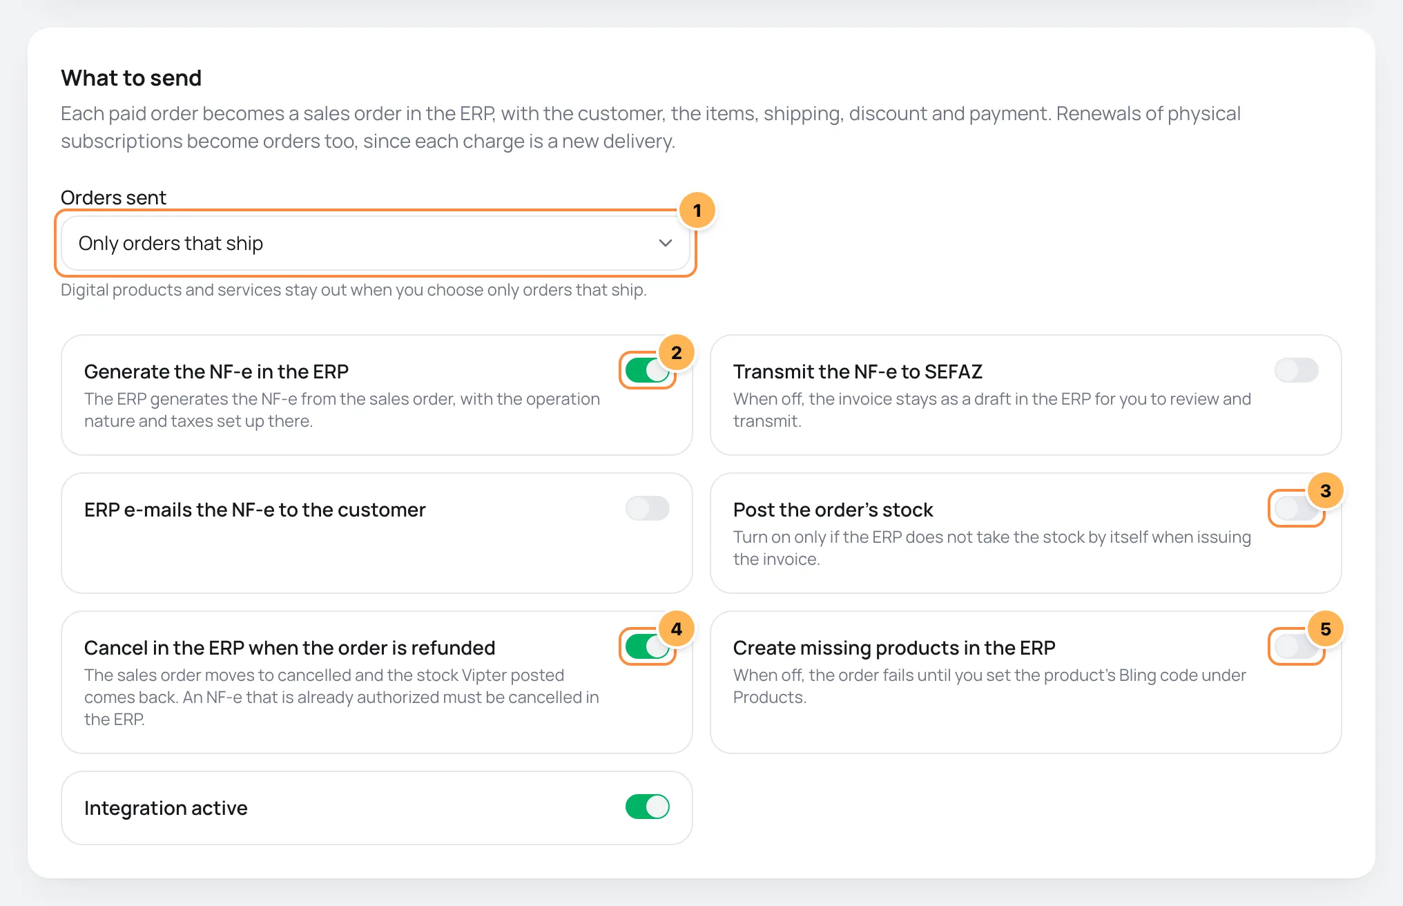The image size is (1403, 906).
Task: Click the chevron in Orders sent select
Action: click(x=665, y=243)
